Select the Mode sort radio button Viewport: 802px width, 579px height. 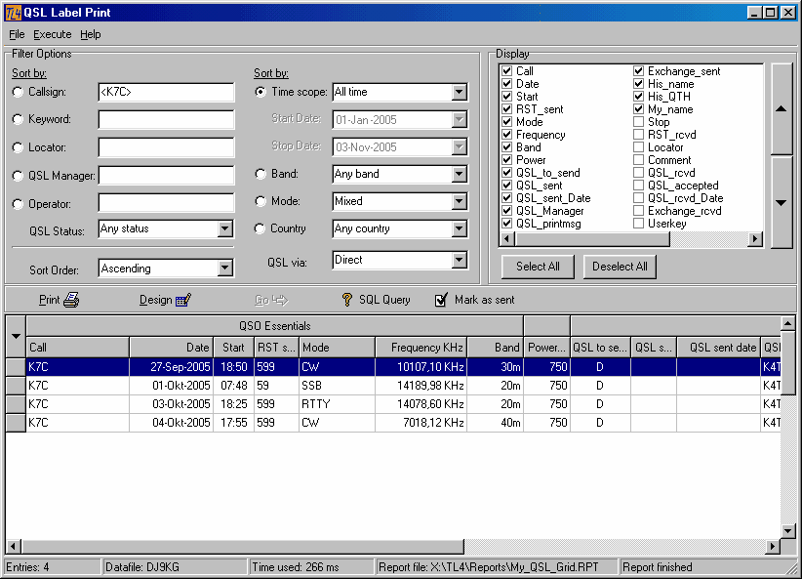click(x=261, y=201)
